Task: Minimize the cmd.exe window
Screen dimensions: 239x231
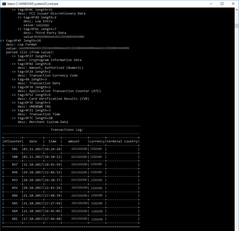Action: 211,4
